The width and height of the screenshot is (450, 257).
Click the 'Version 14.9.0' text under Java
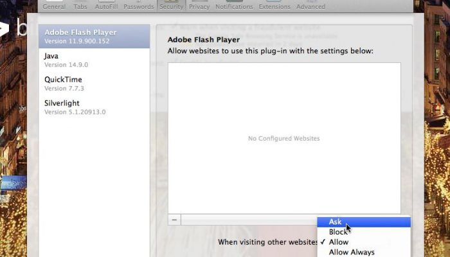click(x=66, y=65)
